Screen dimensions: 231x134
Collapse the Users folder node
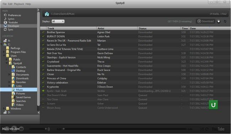click(4, 55)
